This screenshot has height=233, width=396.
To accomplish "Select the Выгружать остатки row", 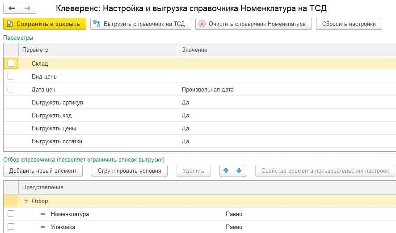I will point(199,141).
